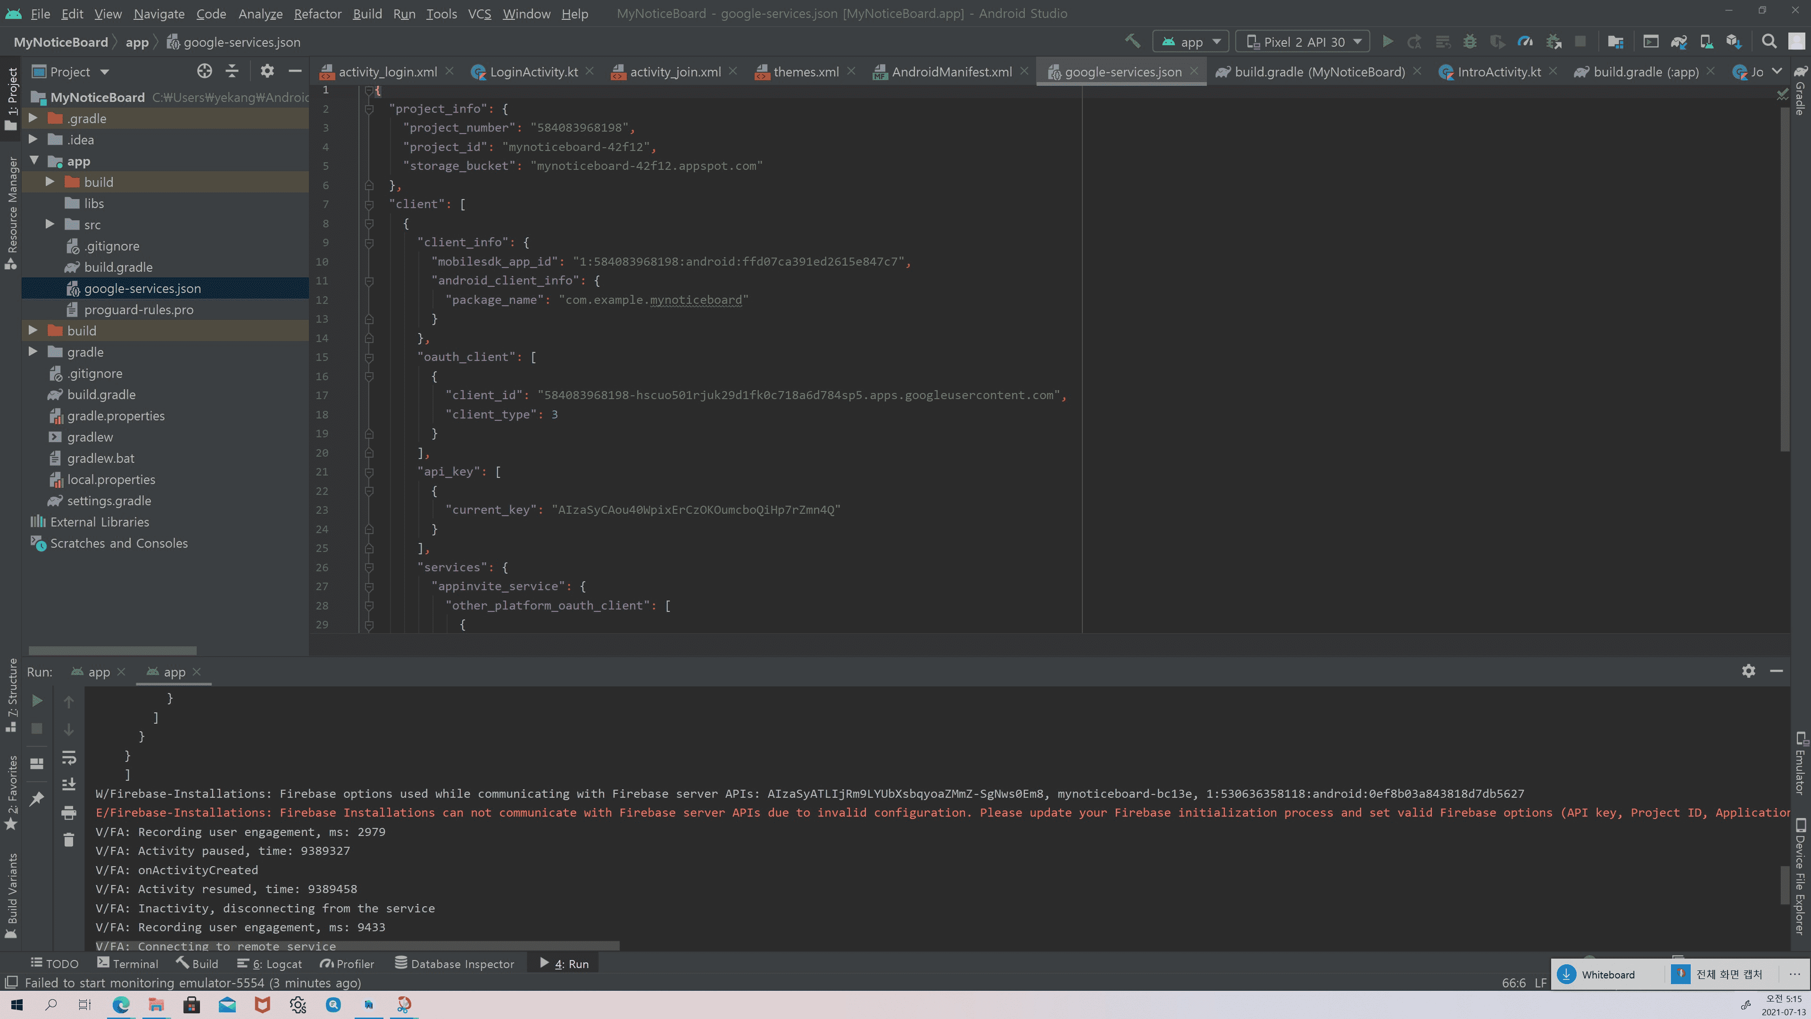This screenshot has height=1019, width=1811.
Task: Toggle soft-wrap in Run console
Action: [68, 757]
